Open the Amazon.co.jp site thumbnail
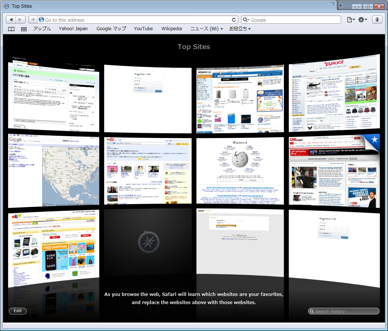 (x=240, y=99)
